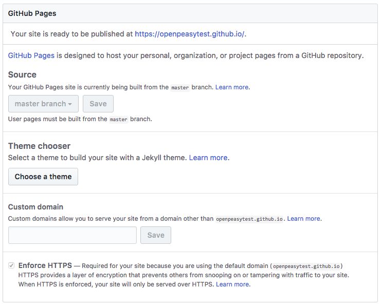Open Learn more link about Jekyll theme

click(208, 158)
